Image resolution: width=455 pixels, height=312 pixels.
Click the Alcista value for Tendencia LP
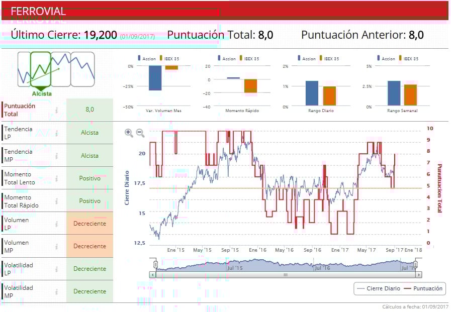click(89, 133)
